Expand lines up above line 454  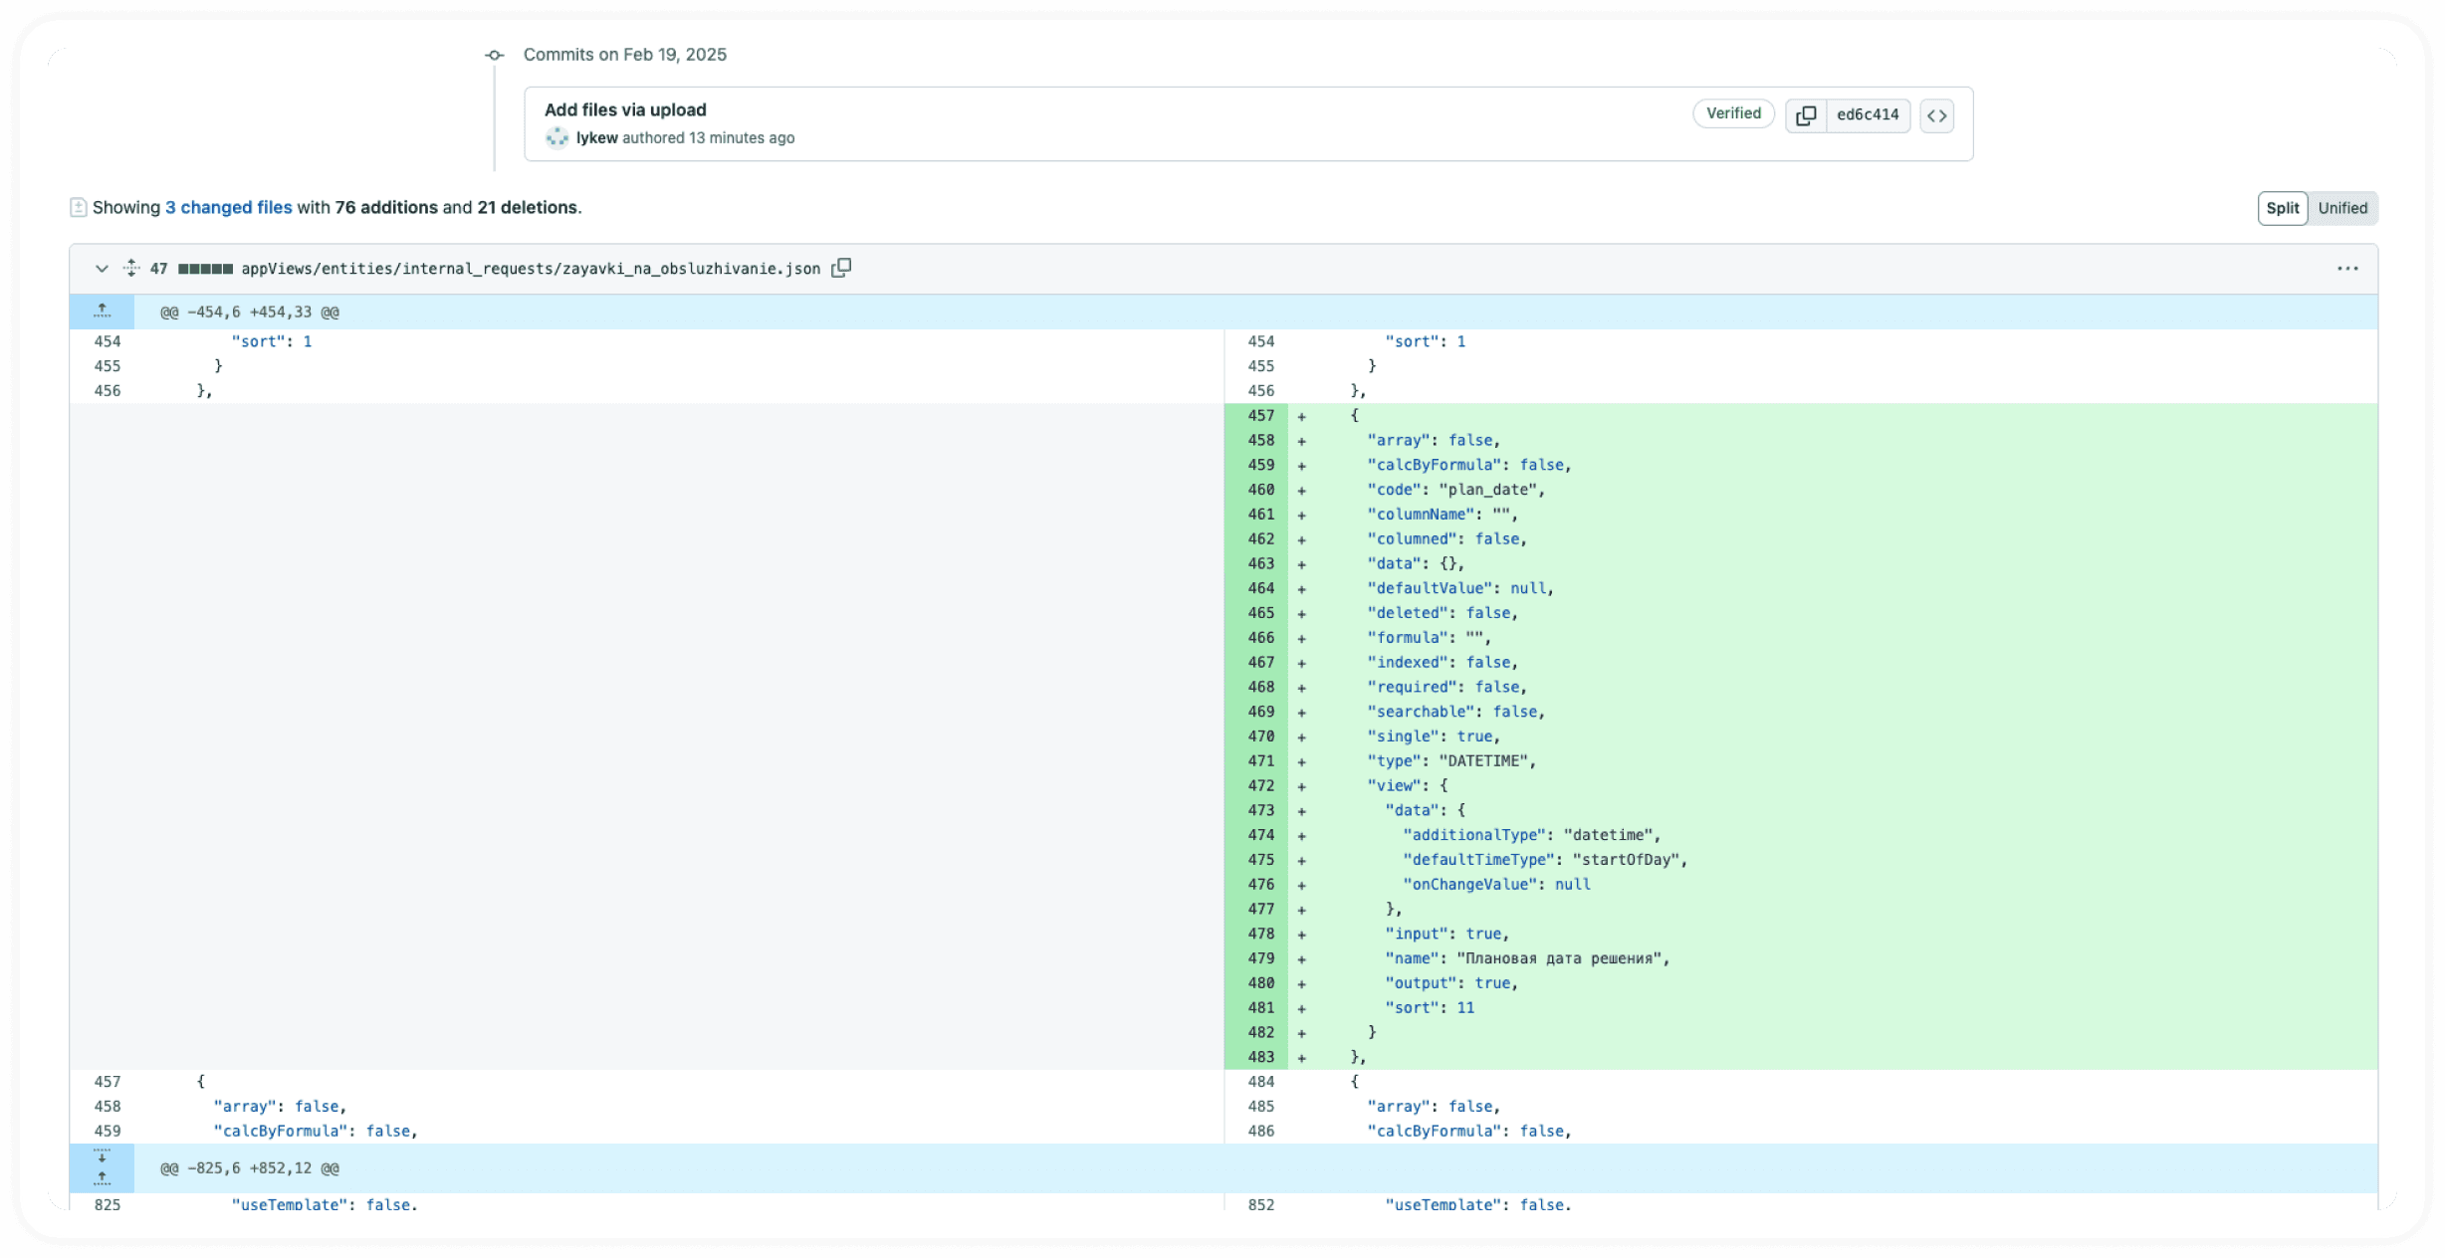102,312
